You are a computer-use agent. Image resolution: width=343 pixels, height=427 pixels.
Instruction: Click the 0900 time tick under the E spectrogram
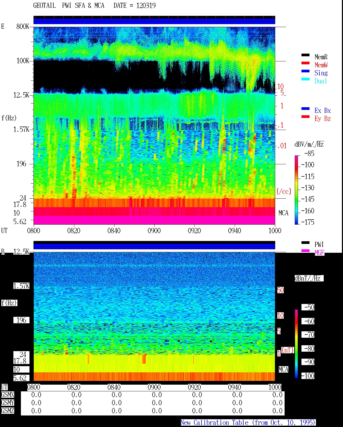click(154, 231)
